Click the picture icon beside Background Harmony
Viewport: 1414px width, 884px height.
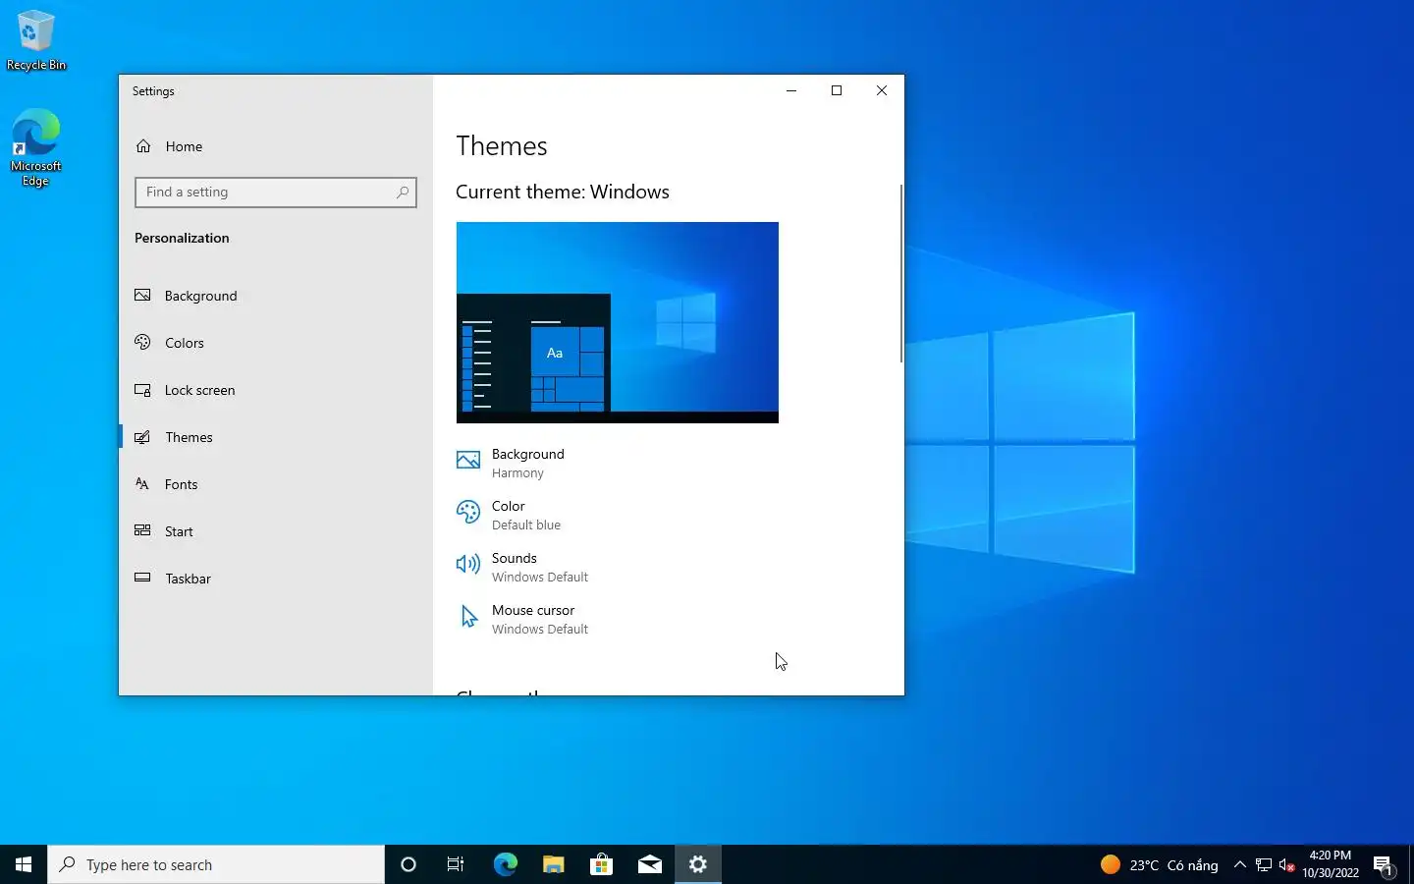[468, 460]
